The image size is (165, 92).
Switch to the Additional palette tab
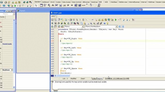click(x=45, y=2)
